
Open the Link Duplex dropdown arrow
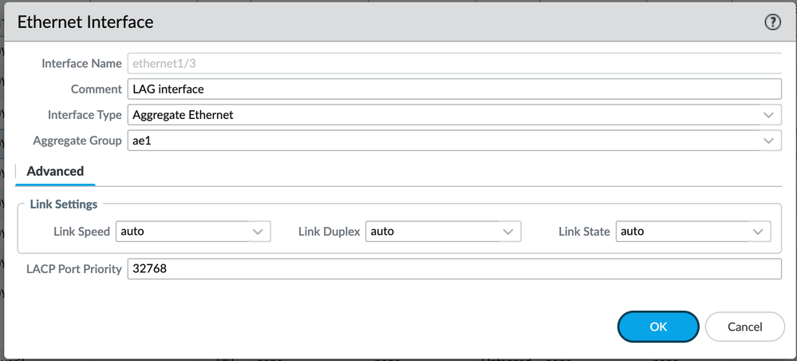pyautogui.click(x=508, y=232)
